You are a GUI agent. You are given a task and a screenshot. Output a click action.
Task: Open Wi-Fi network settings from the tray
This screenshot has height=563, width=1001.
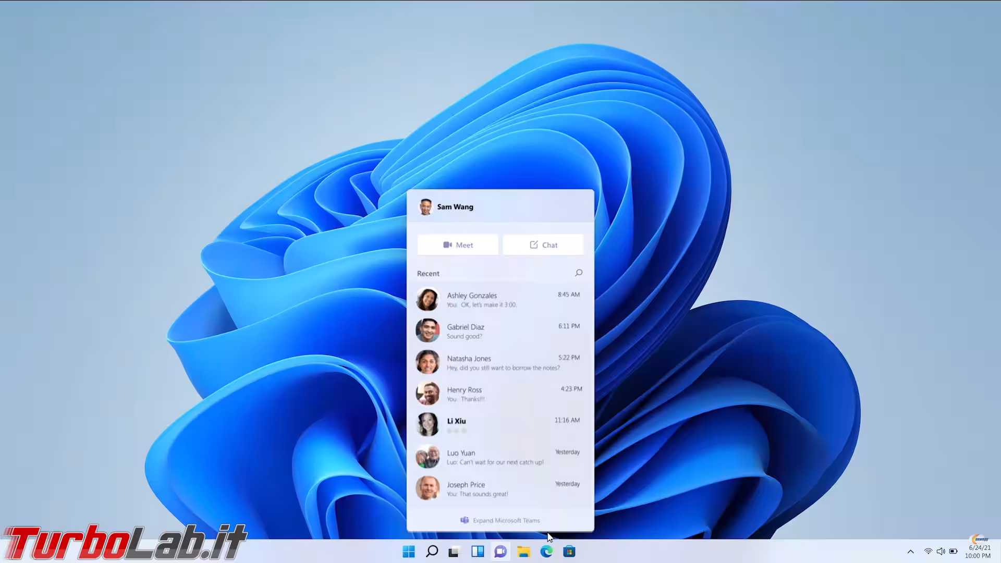pos(928,551)
